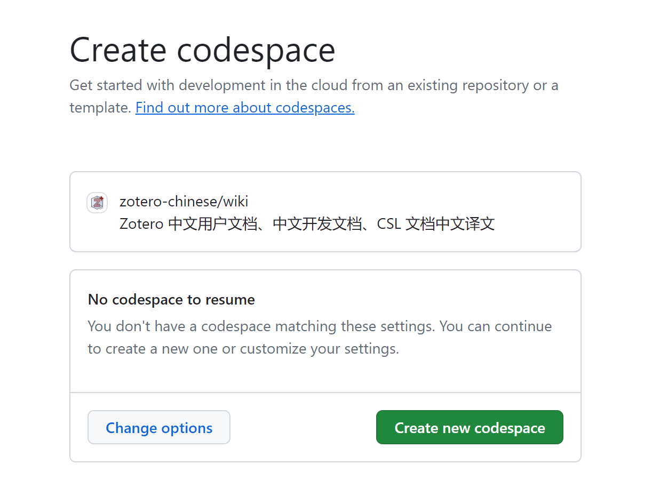The image size is (652, 496).
Task: Select the repository name zotero-chinese/wiki text
Action: [184, 201]
